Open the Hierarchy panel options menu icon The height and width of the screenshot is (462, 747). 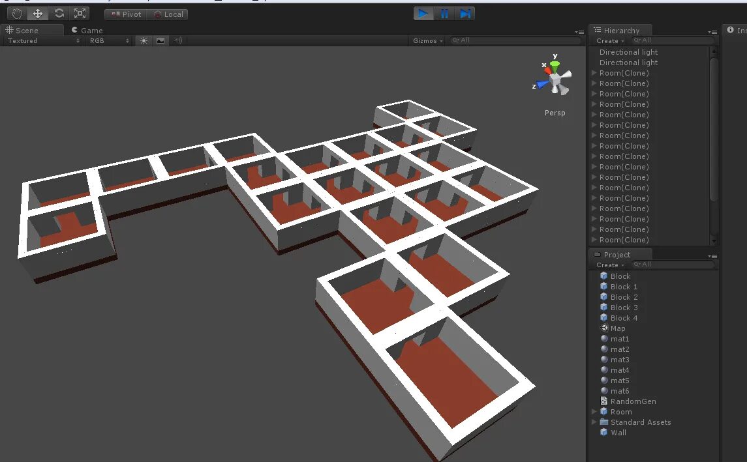click(712, 32)
